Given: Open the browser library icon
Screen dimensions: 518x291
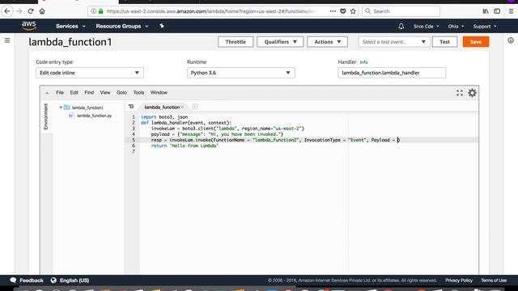Looking at the screenshot, I should [486, 11].
